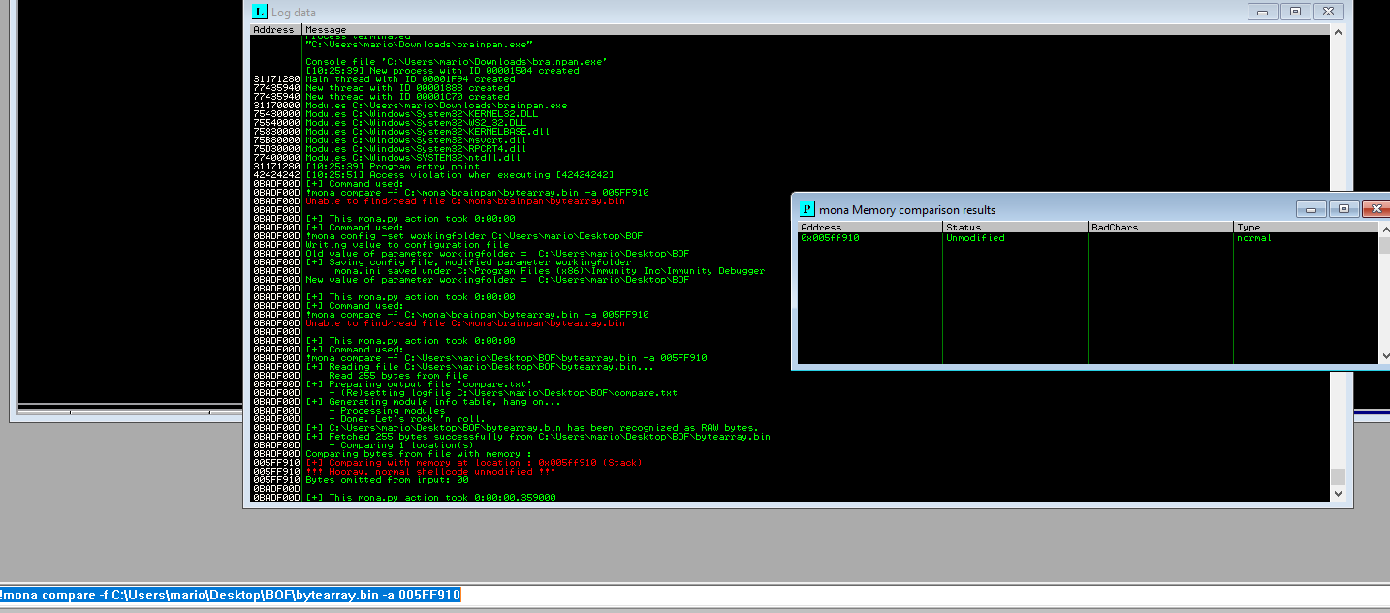Click the Type column header in mona results
1390x613 pixels.
[x=1305, y=228]
